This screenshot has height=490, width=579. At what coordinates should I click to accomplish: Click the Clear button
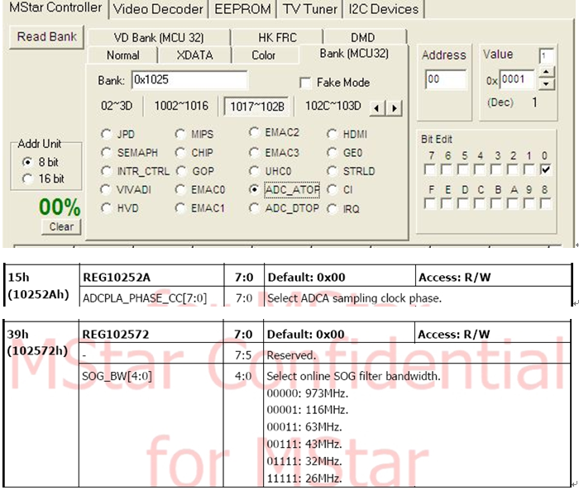point(61,226)
